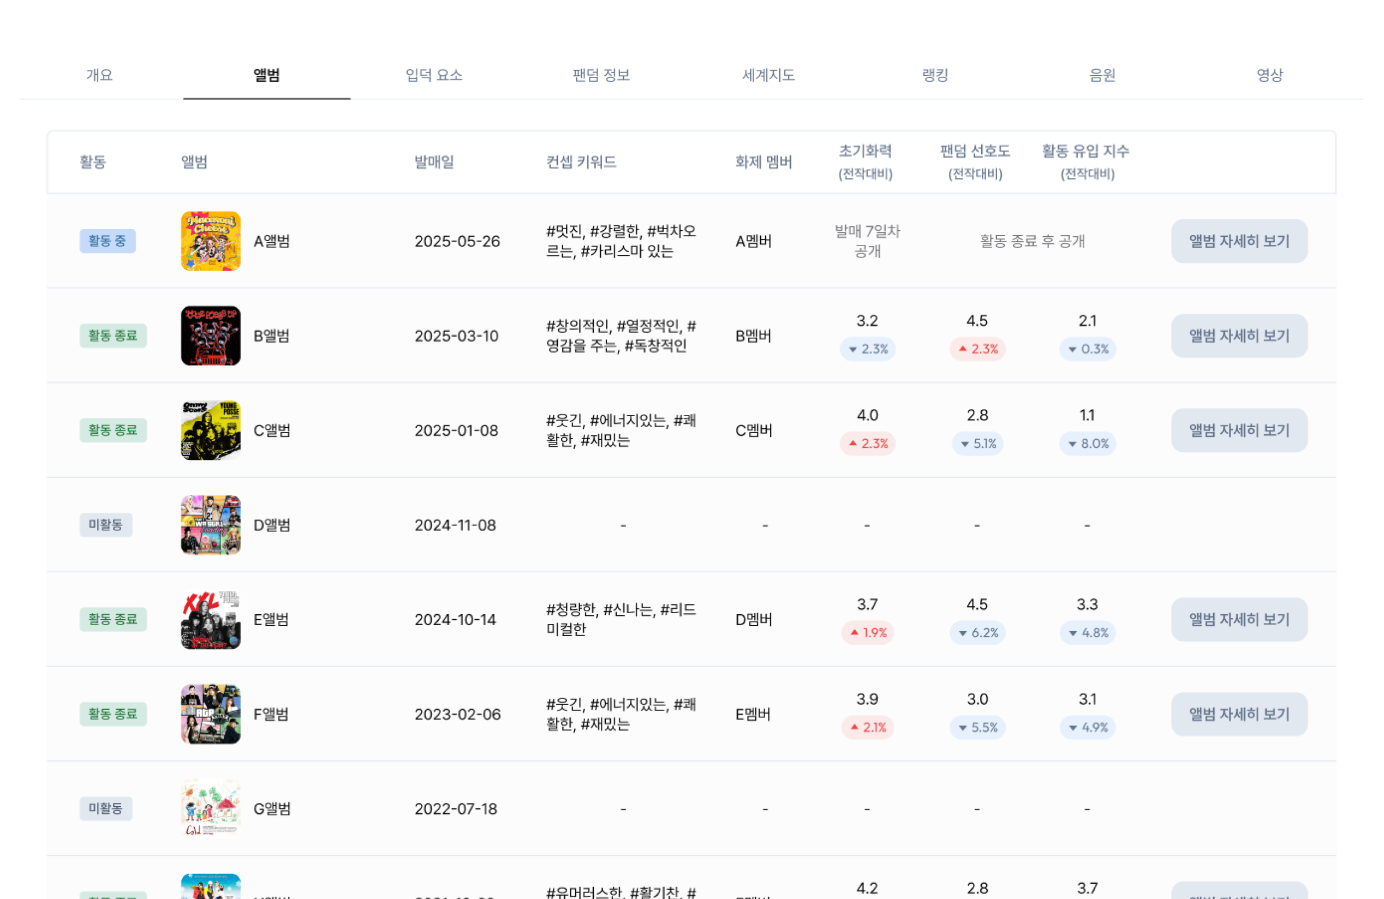Select the B멤버 topic member text
Screen dimensions: 1384x899
tap(754, 335)
